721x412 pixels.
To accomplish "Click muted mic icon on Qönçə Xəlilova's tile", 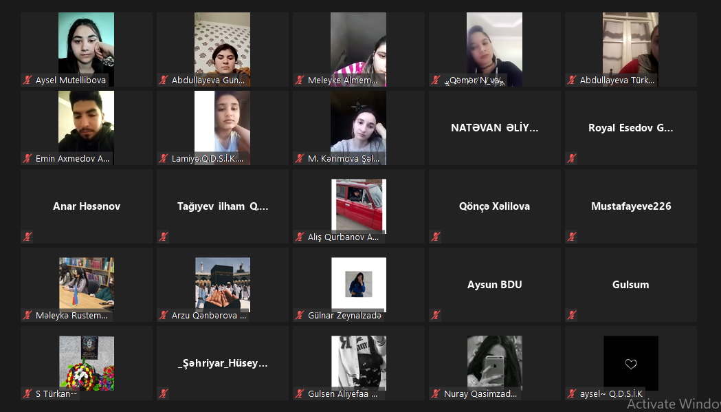I will 436,237.
